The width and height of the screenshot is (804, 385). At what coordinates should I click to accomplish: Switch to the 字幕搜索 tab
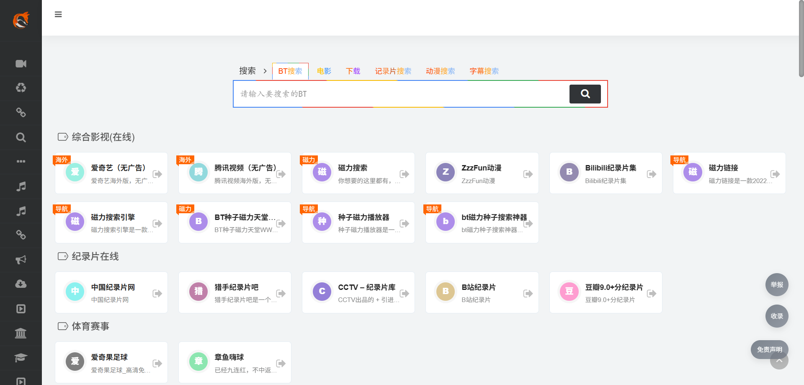(x=484, y=71)
